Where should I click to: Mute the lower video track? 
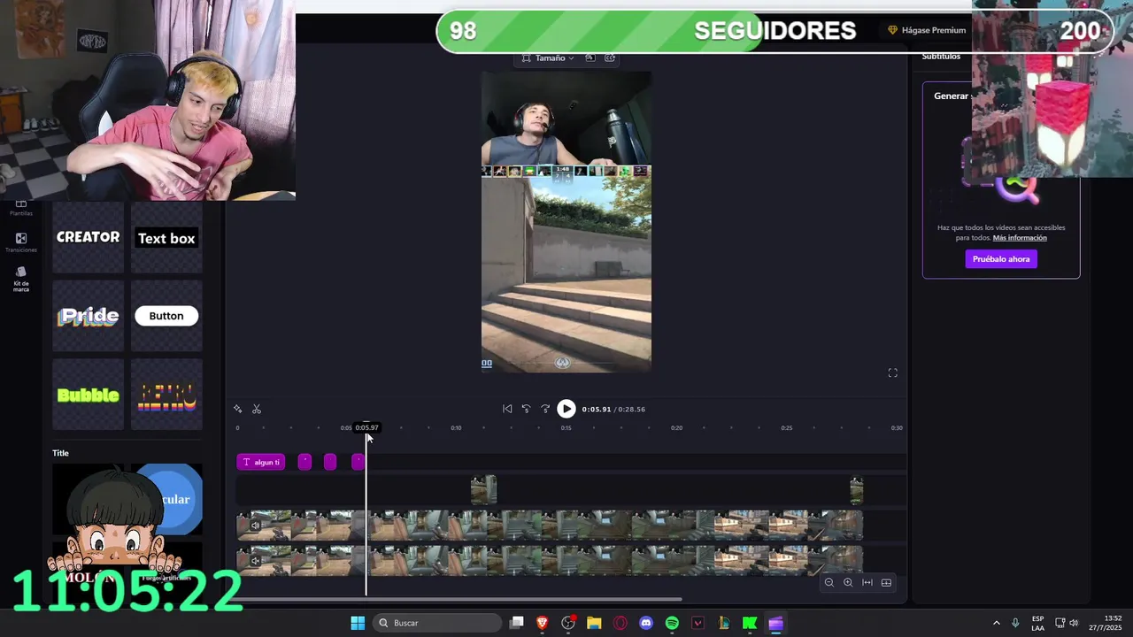coord(256,560)
